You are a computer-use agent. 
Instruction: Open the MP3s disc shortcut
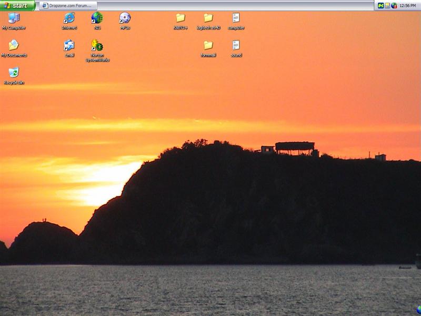tap(125, 18)
